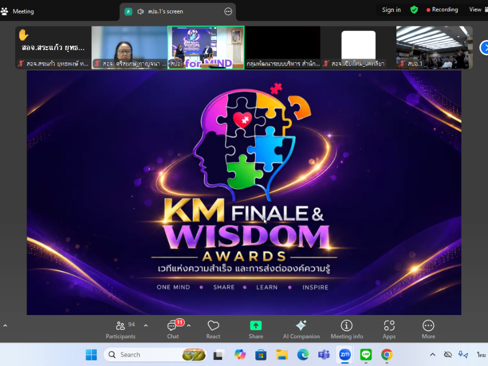Expand the Chat options caret
Screen dimensions: 488x366
pos(189,325)
